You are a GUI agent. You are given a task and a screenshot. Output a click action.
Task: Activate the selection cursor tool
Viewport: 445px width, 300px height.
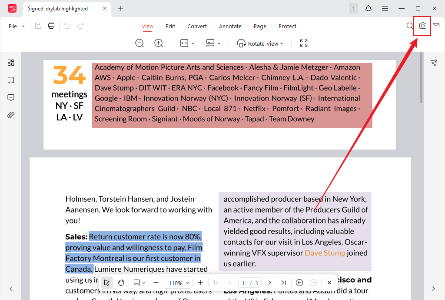tap(106, 283)
